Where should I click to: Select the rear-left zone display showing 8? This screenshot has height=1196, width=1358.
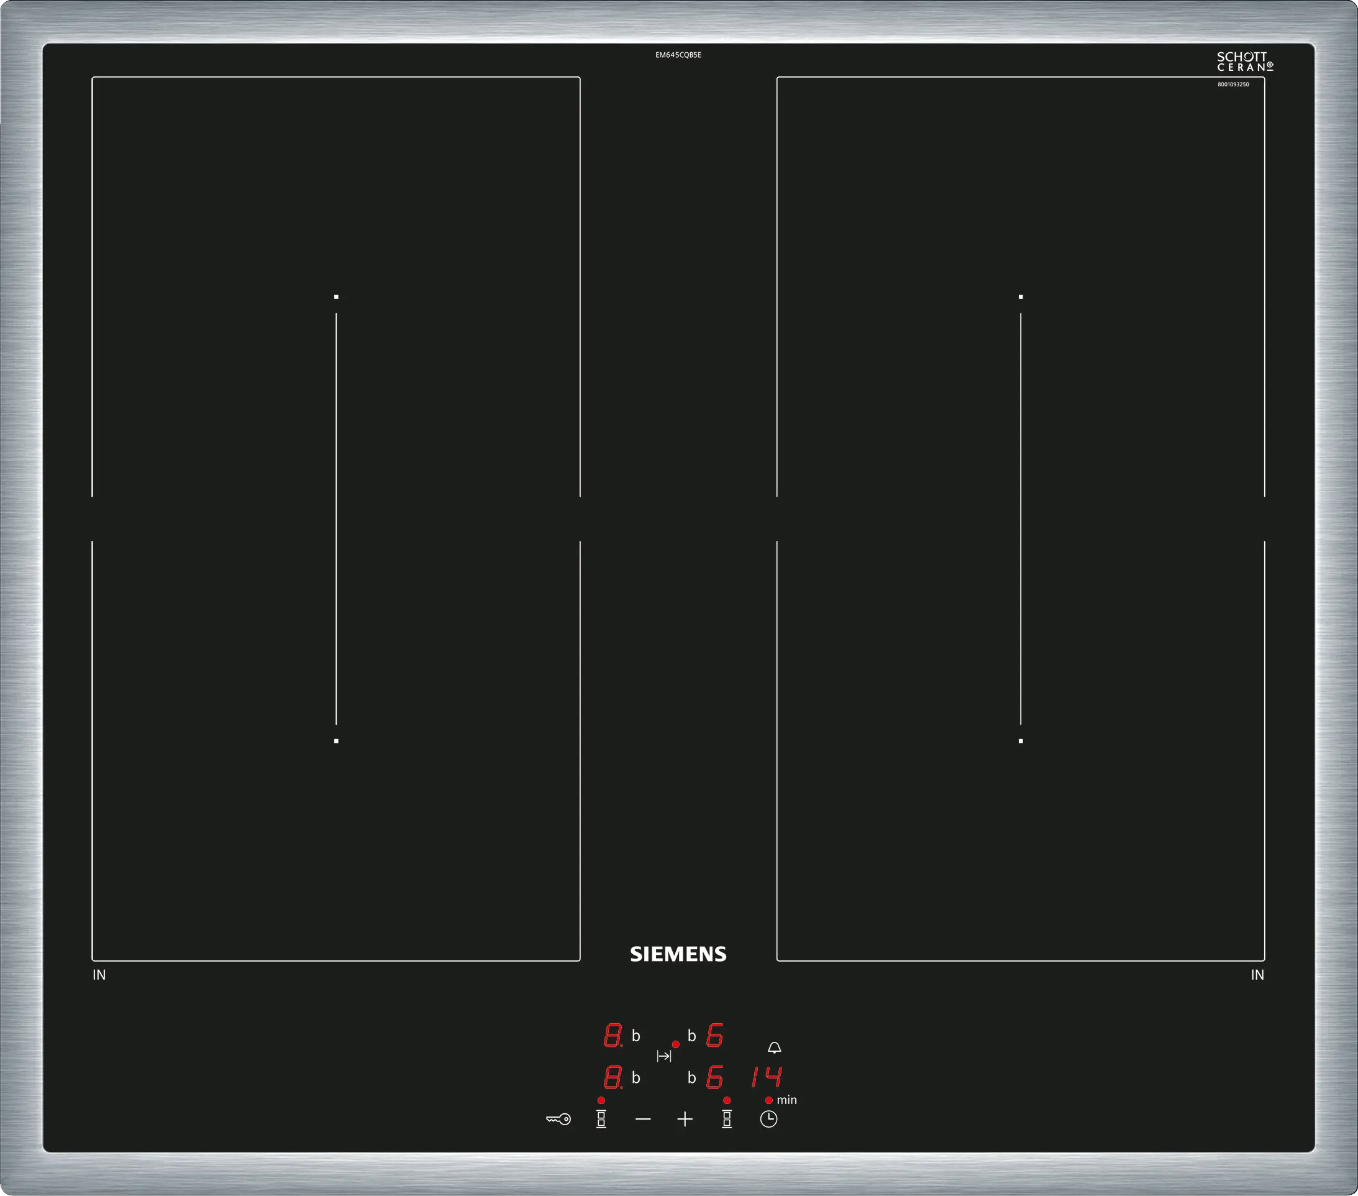coord(613,1036)
